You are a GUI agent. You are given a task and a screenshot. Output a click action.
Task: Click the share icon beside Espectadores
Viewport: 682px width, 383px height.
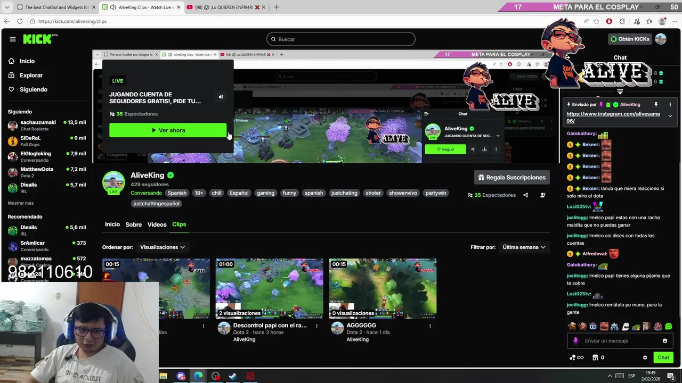[525, 195]
